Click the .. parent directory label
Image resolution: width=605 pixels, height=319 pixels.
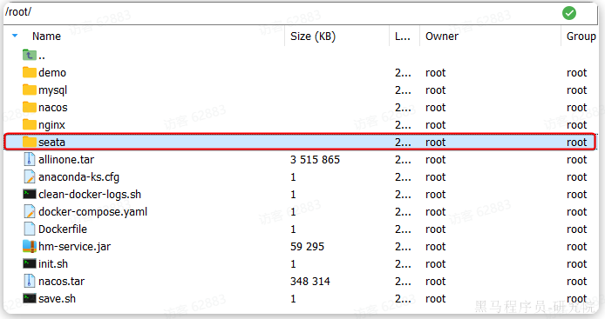pos(42,57)
